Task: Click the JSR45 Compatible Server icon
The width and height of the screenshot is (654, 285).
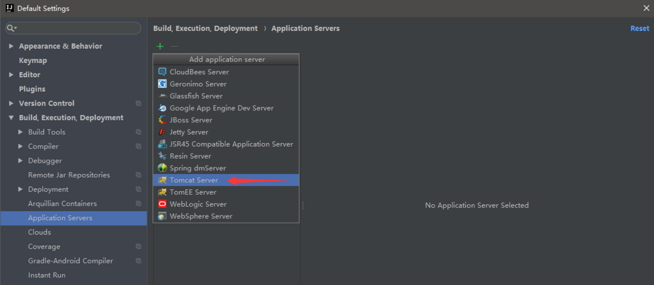Action: click(162, 144)
